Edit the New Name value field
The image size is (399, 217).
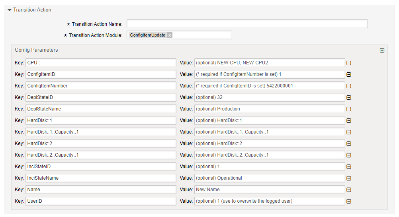(x=270, y=190)
